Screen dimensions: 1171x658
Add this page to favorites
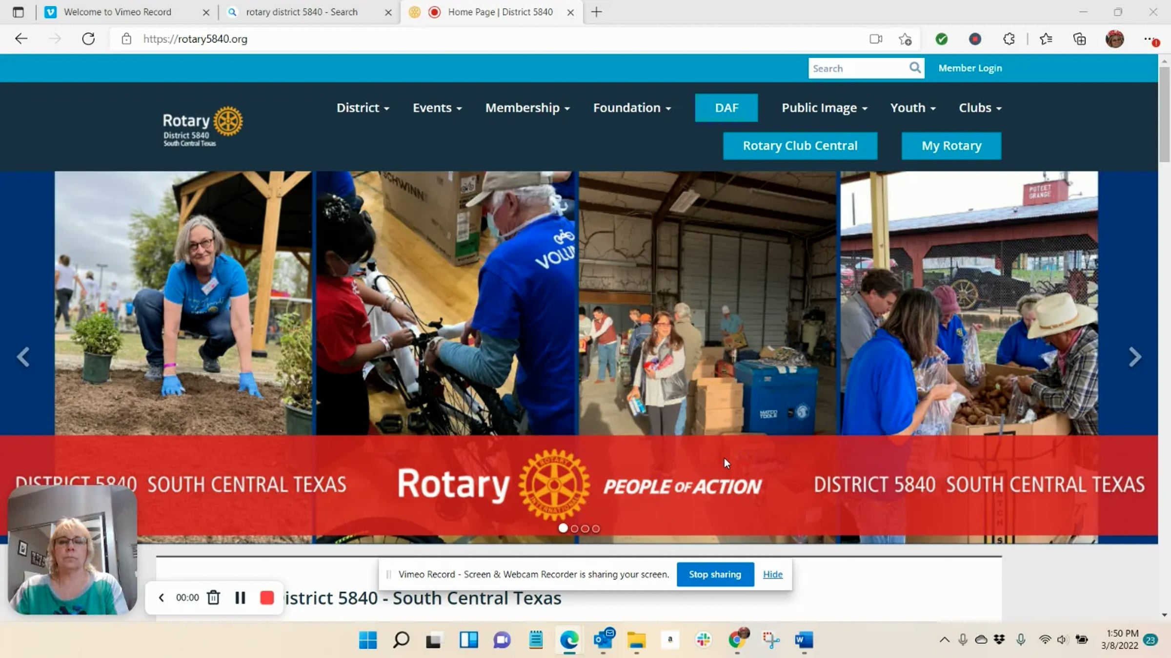pos(906,39)
